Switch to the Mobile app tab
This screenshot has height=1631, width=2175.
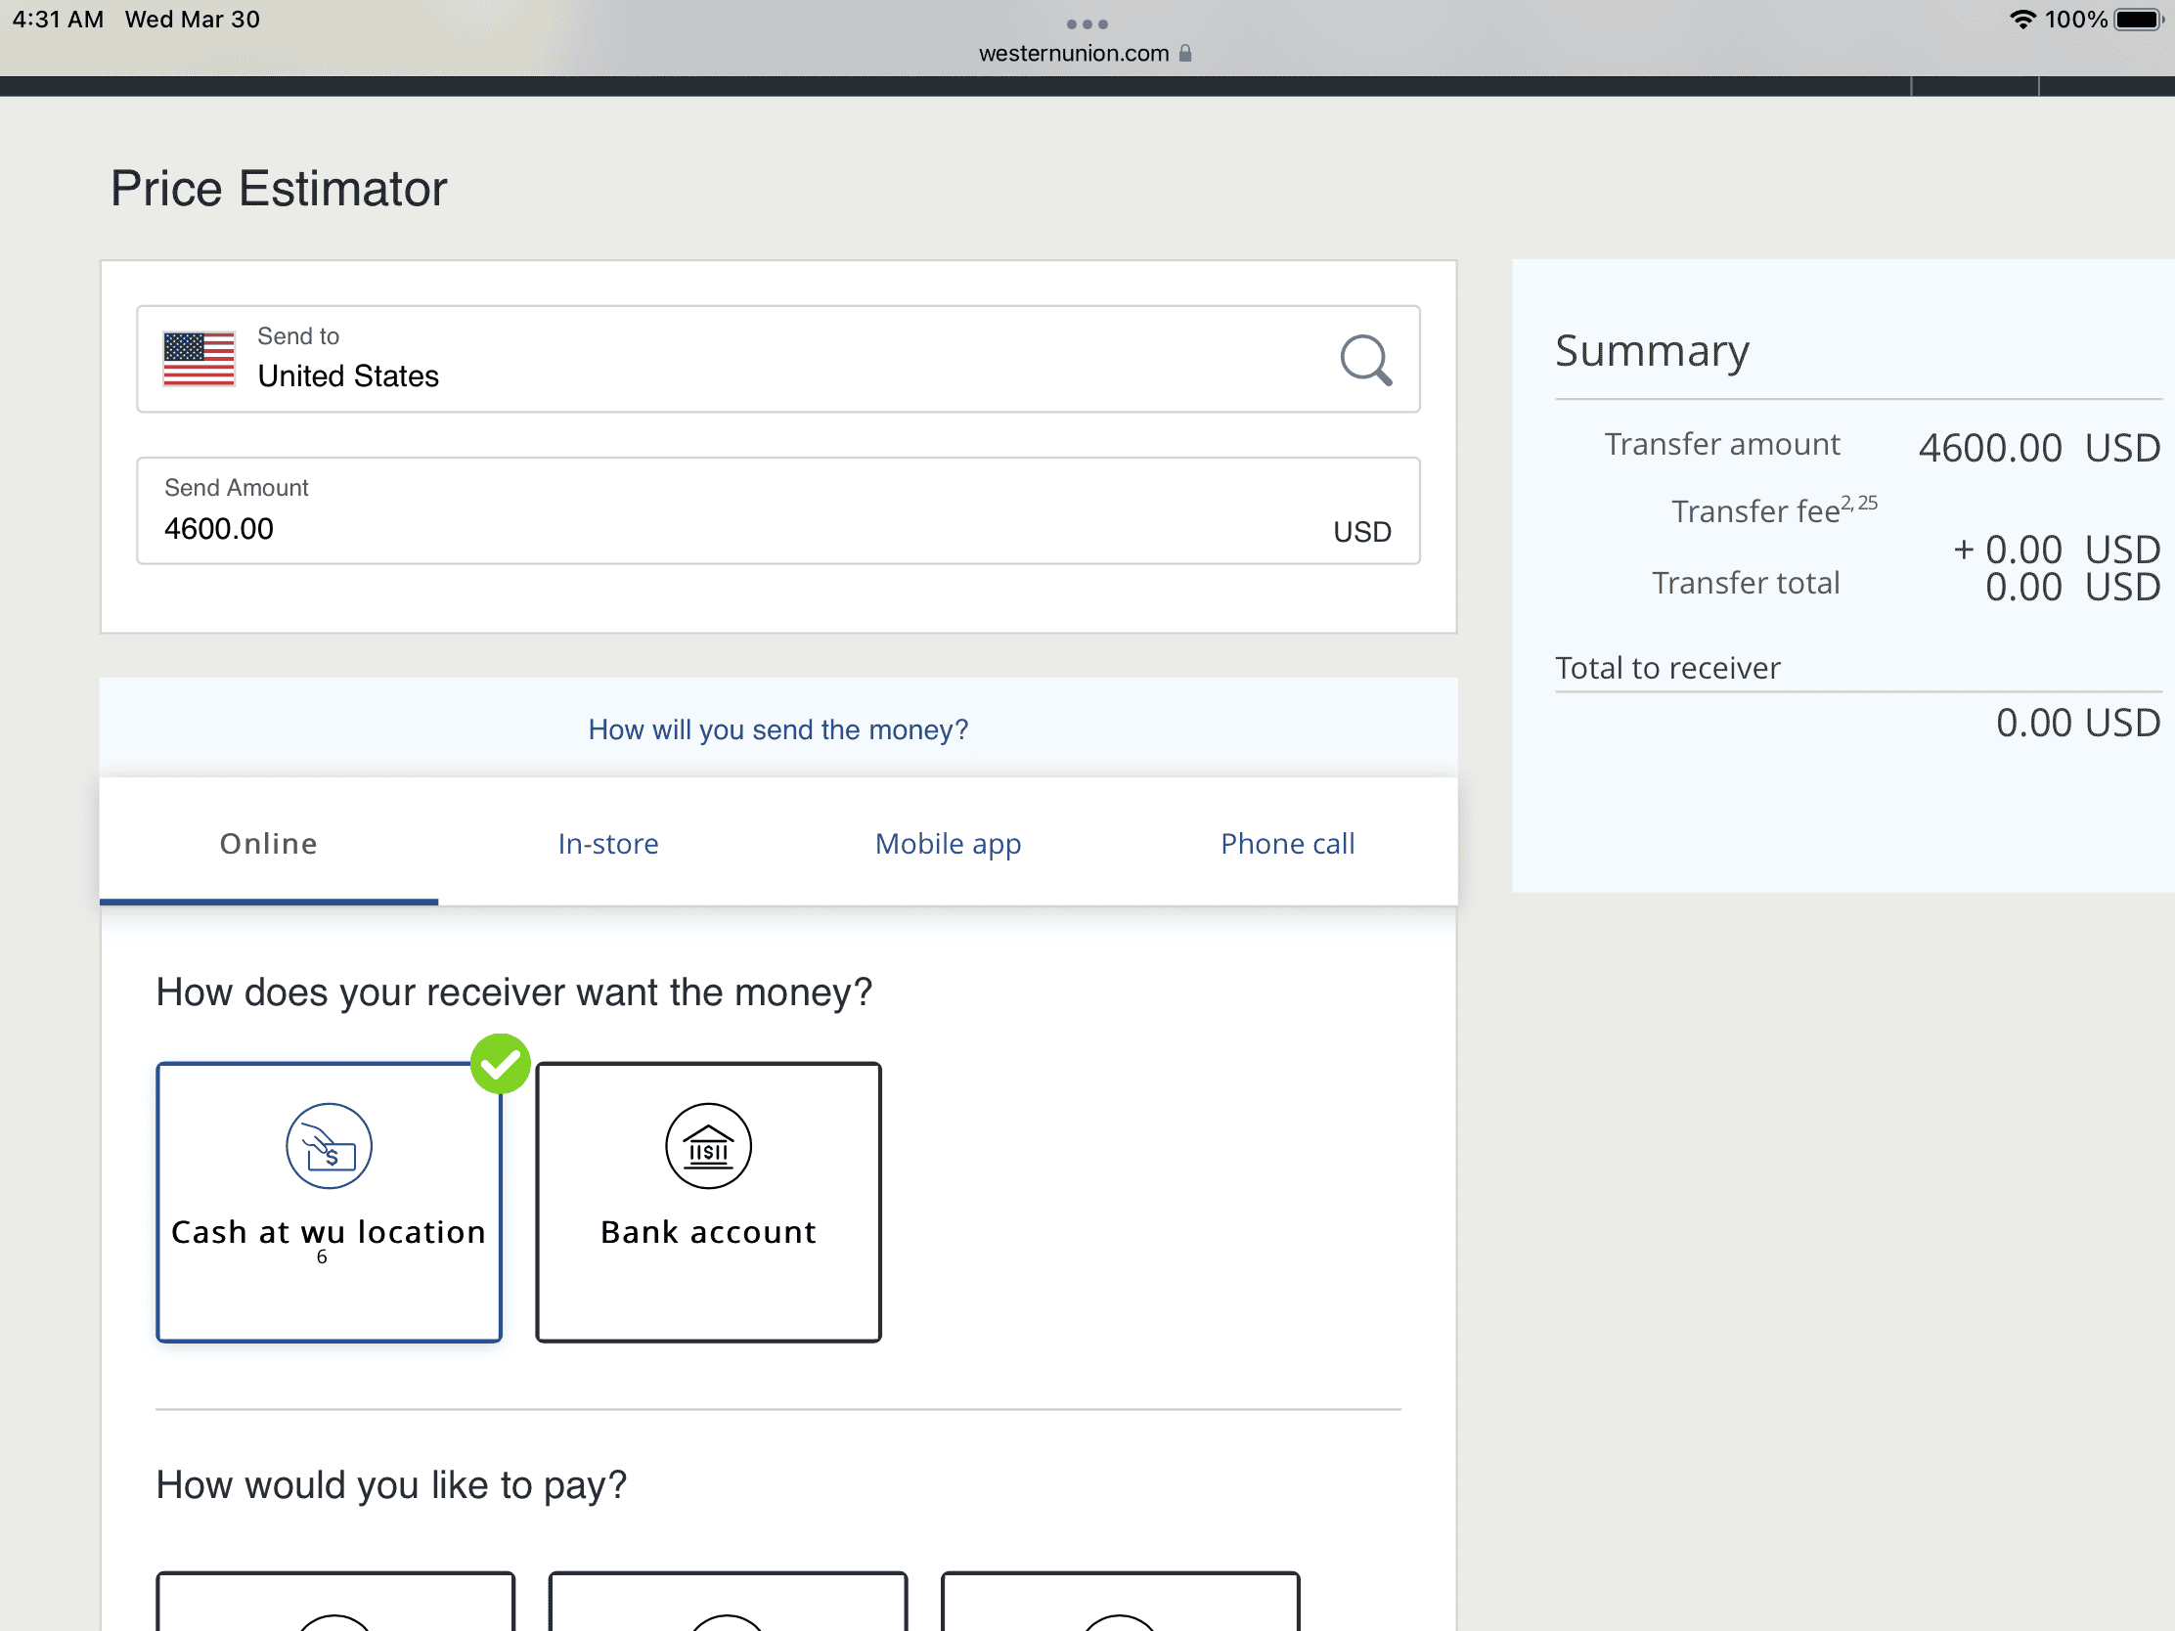948,843
